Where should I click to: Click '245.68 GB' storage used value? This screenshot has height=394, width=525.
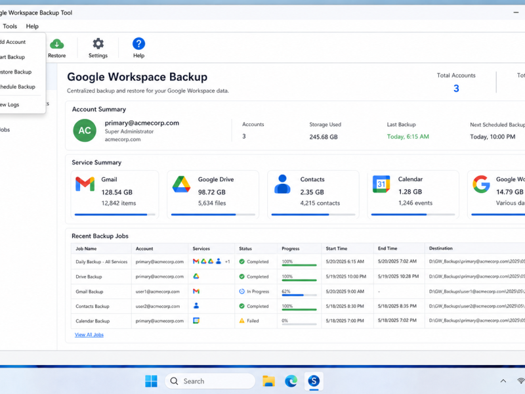(324, 137)
